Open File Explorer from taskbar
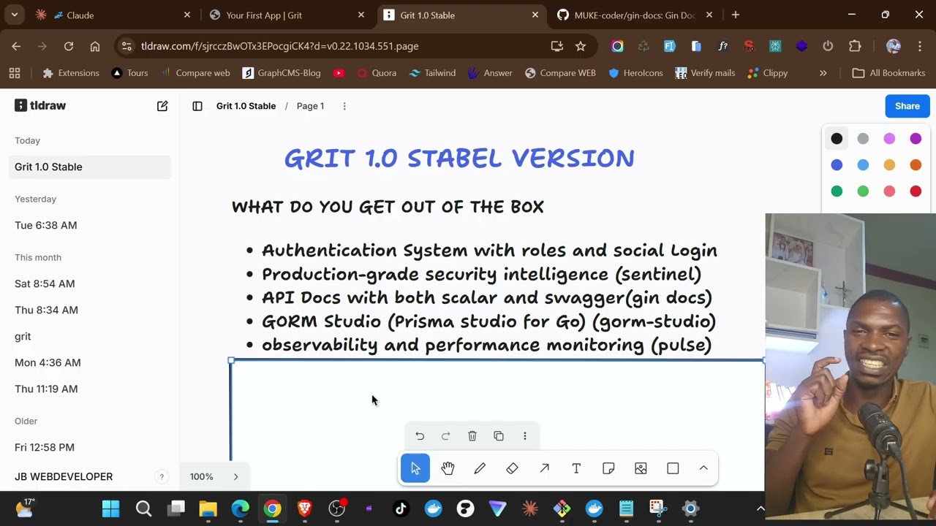 [x=208, y=508]
